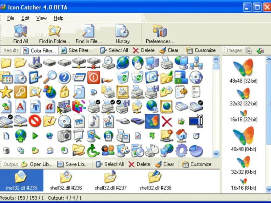Click Clear in the Results toolbar
This screenshot has width=271, height=203.
169,50
